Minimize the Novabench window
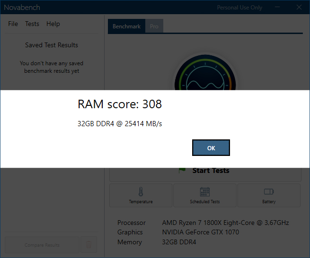Screen dimensions: 310x258 (277, 7)
